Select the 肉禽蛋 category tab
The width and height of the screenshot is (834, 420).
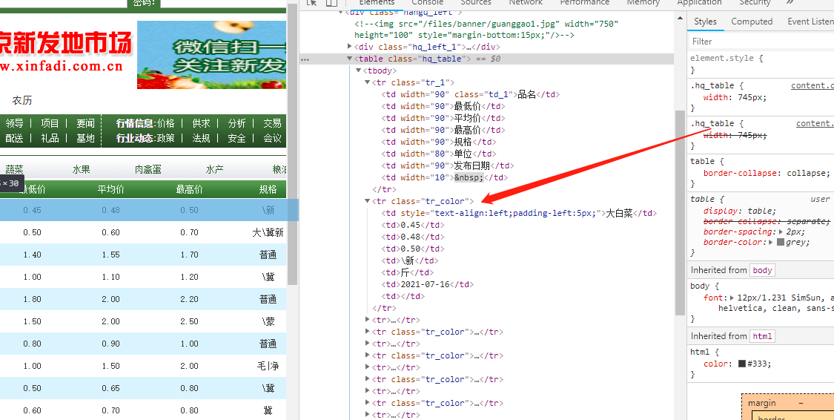(148, 169)
